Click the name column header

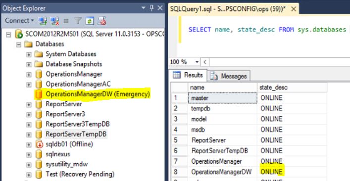(222, 88)
